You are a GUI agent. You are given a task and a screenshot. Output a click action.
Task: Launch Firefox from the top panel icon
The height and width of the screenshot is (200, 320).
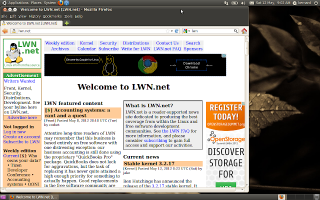pos(60,3)
